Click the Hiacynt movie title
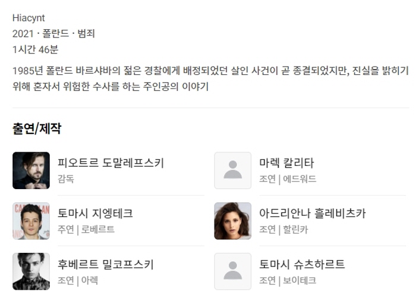This screenshot has width=416, height=298. pyautogui.click(x=29, y=18)
